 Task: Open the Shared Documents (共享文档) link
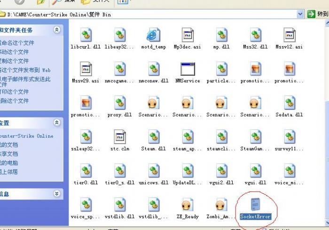(9, 154)
